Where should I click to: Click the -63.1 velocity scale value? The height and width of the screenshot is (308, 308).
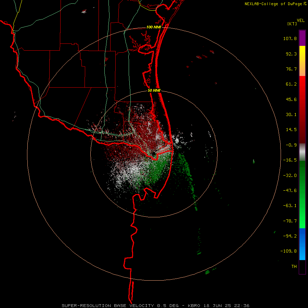pyautogui.click(x=290, y=206)
